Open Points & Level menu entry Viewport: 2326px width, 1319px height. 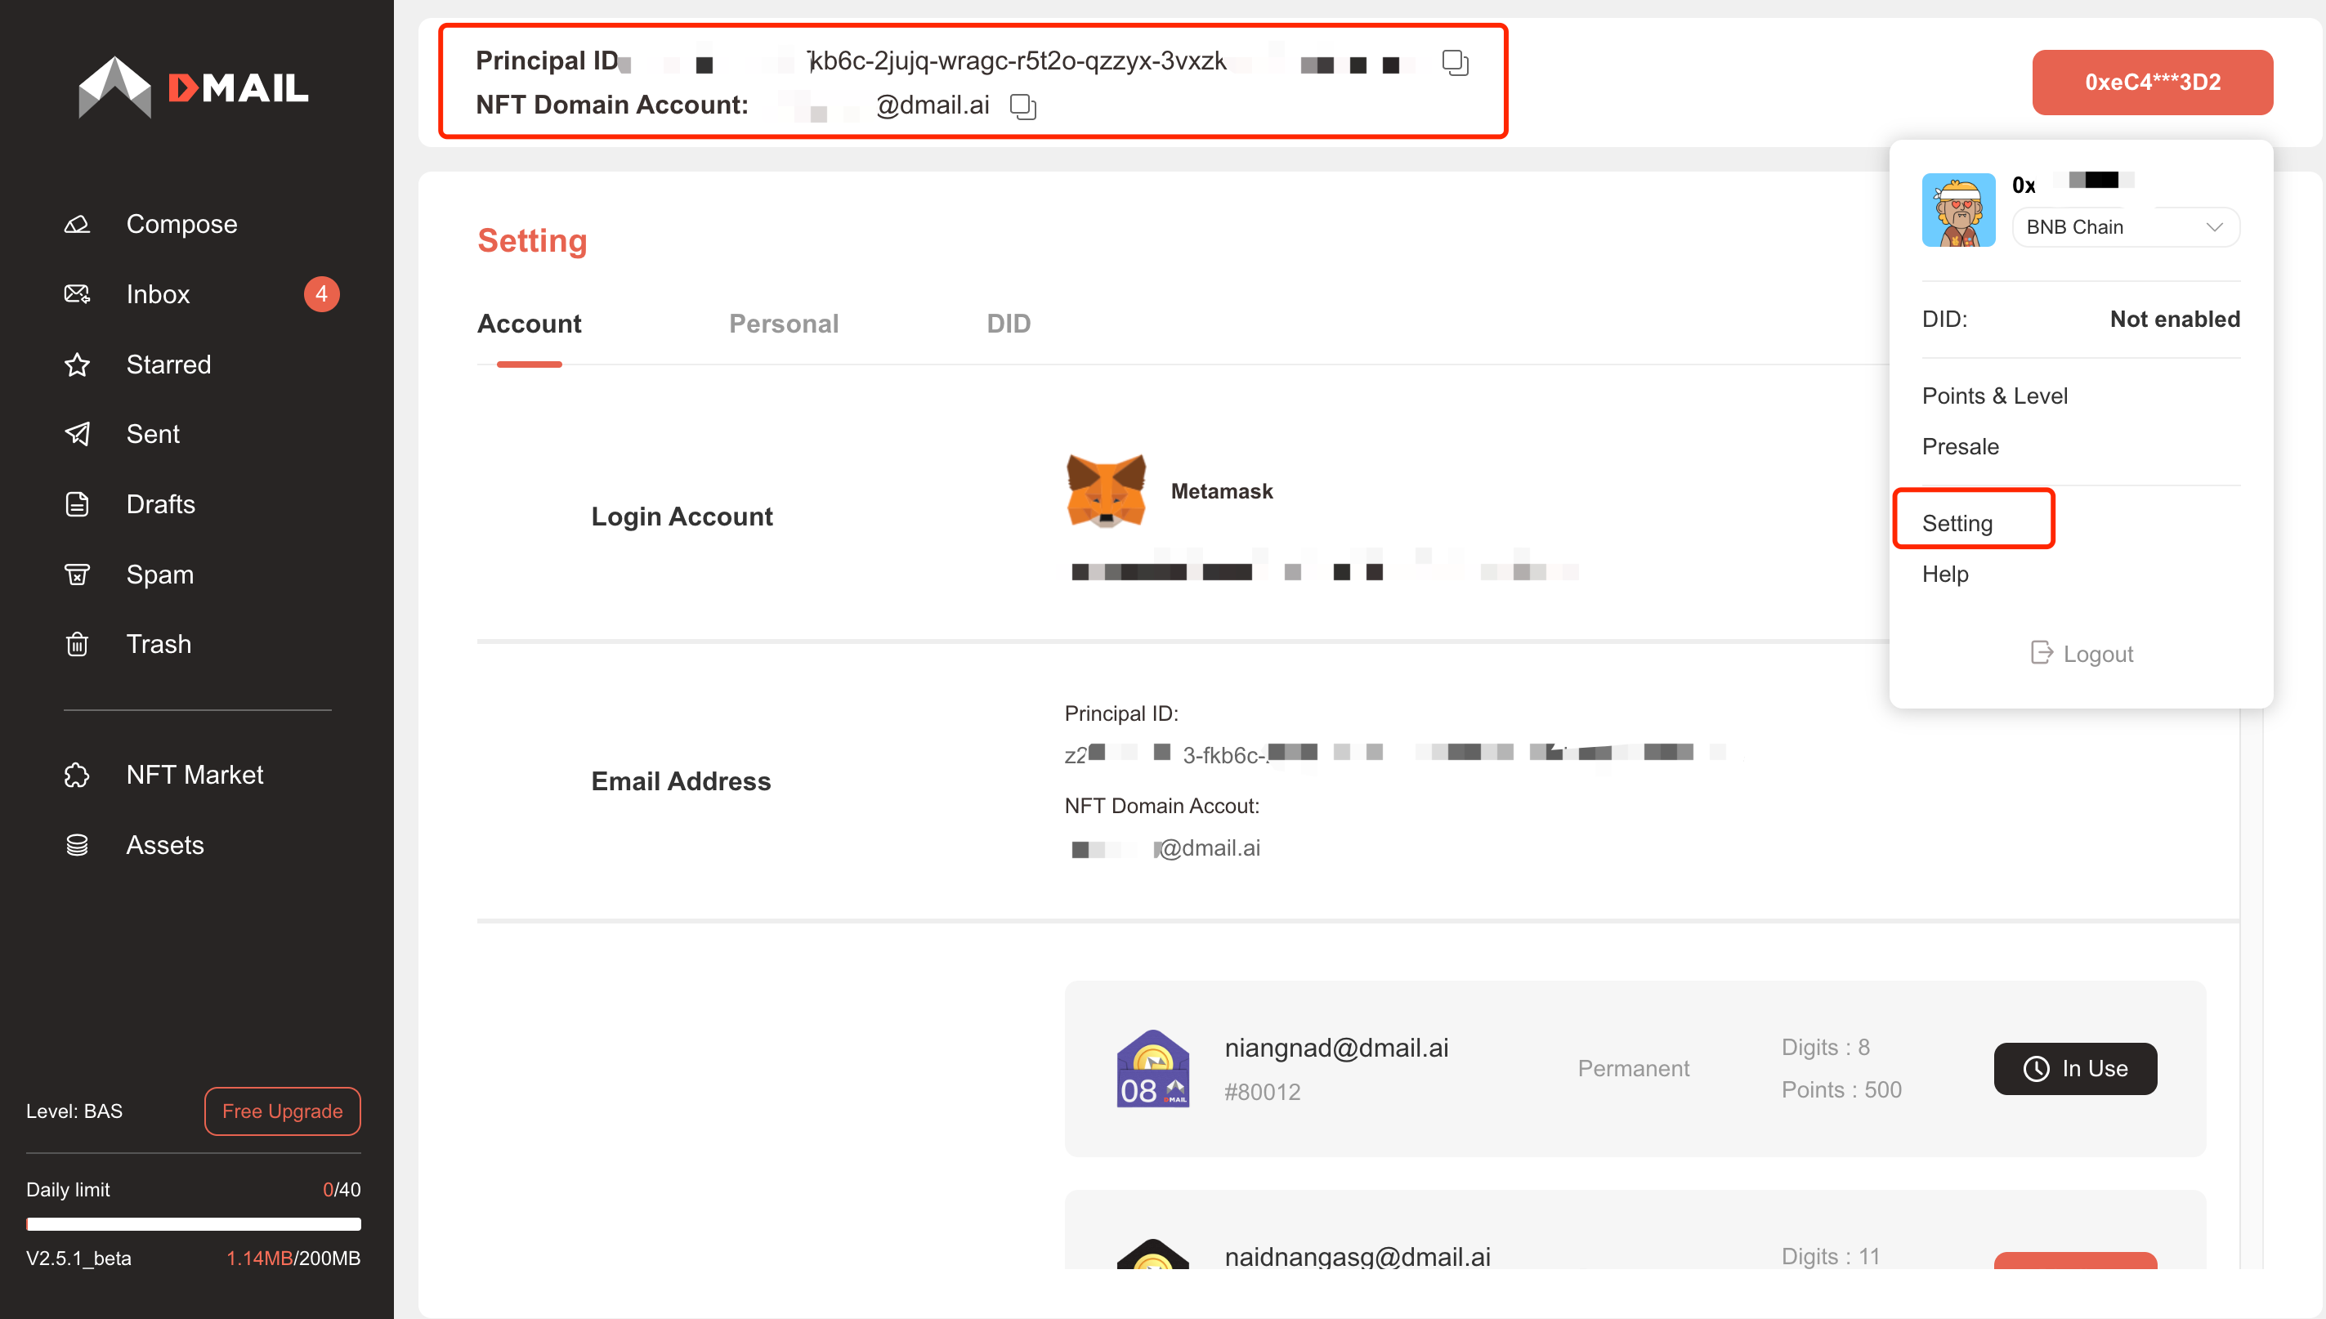pos(1994,396)
